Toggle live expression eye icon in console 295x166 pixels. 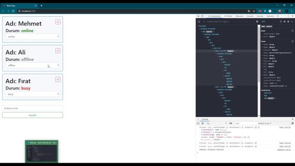tap(230, 123)
